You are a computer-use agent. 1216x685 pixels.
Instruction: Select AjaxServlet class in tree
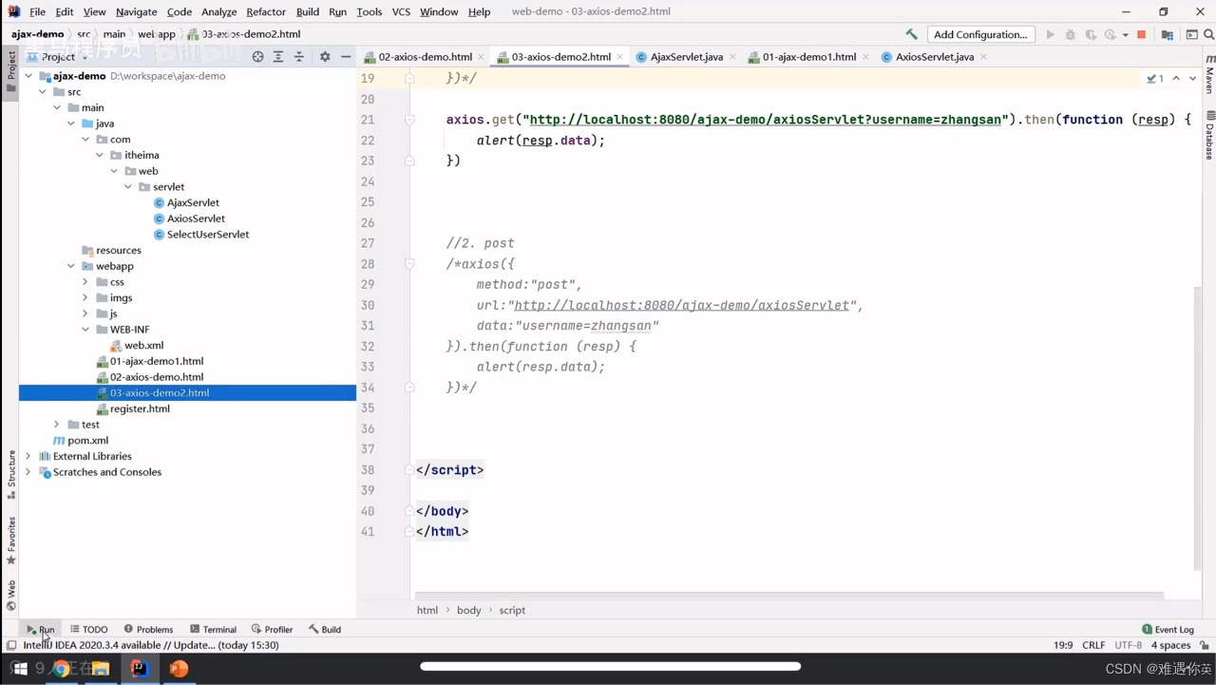(193, 202)
